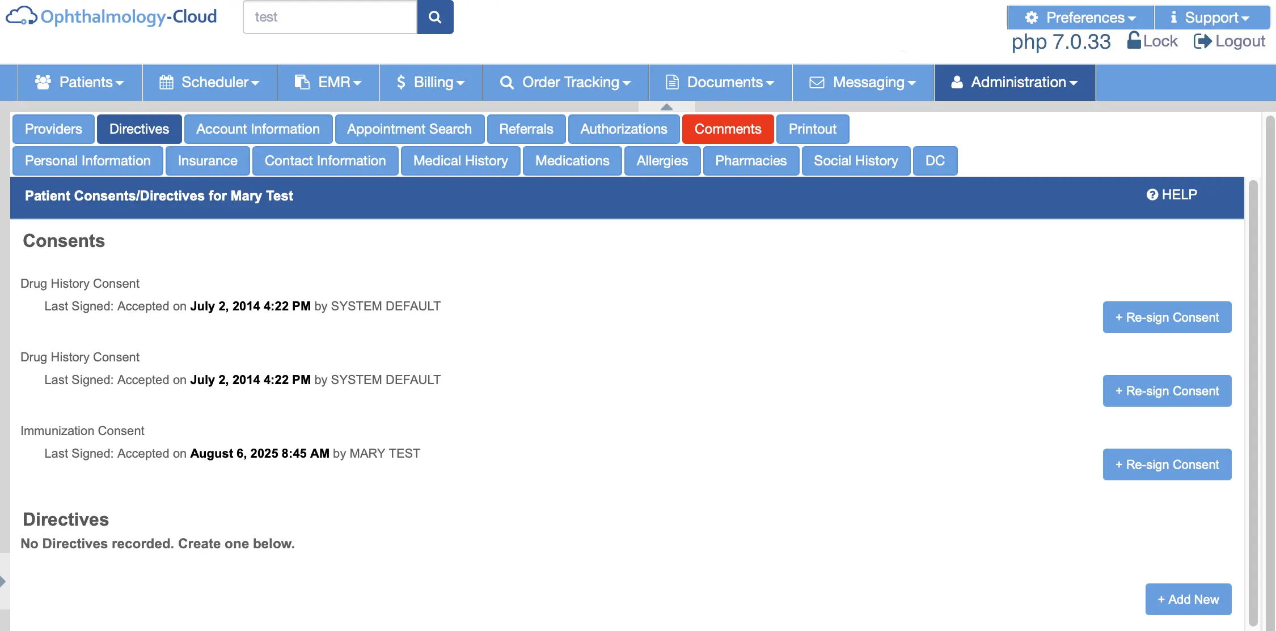Click the Lock padlock icon
1276x631 pixels.
click(x=1134, y=40)
